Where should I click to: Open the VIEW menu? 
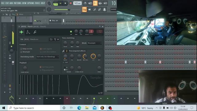pos(24,3)
